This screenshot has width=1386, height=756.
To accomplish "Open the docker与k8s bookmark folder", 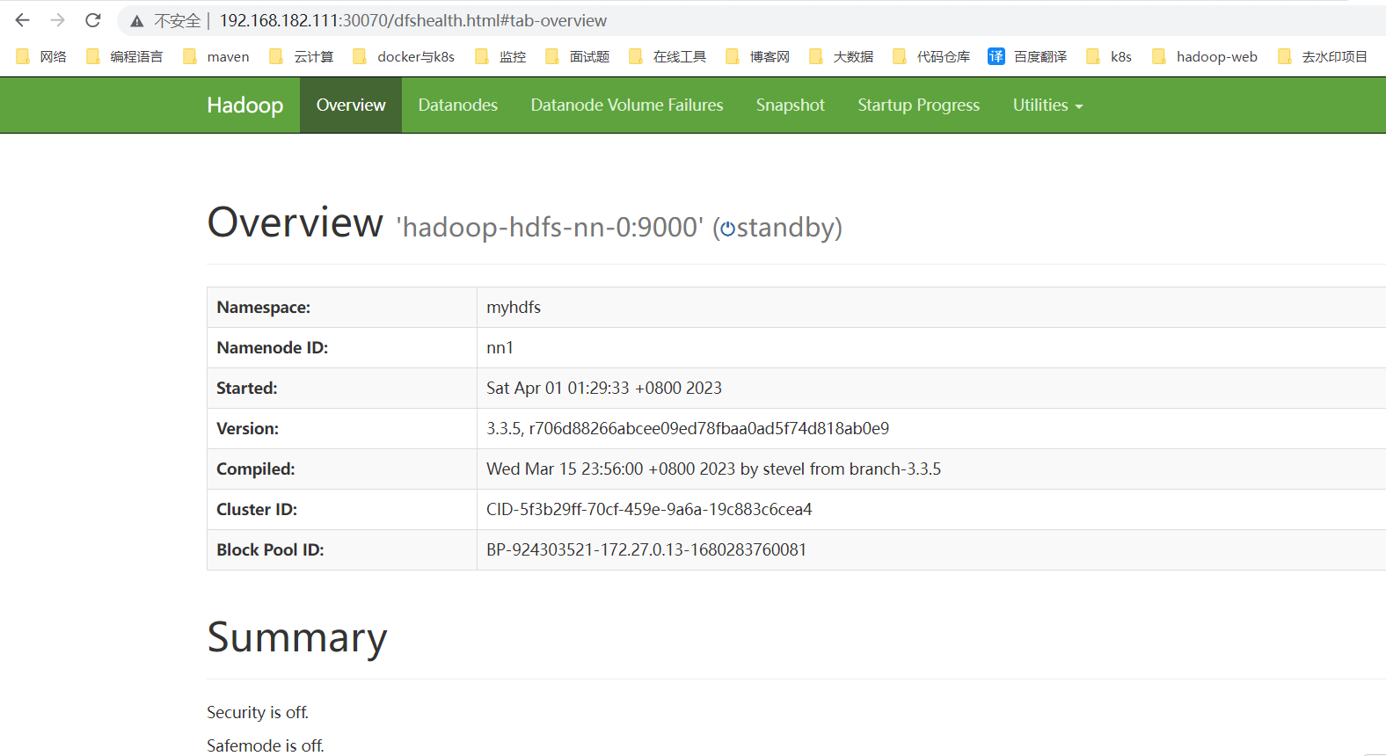I will coord(404,56).
